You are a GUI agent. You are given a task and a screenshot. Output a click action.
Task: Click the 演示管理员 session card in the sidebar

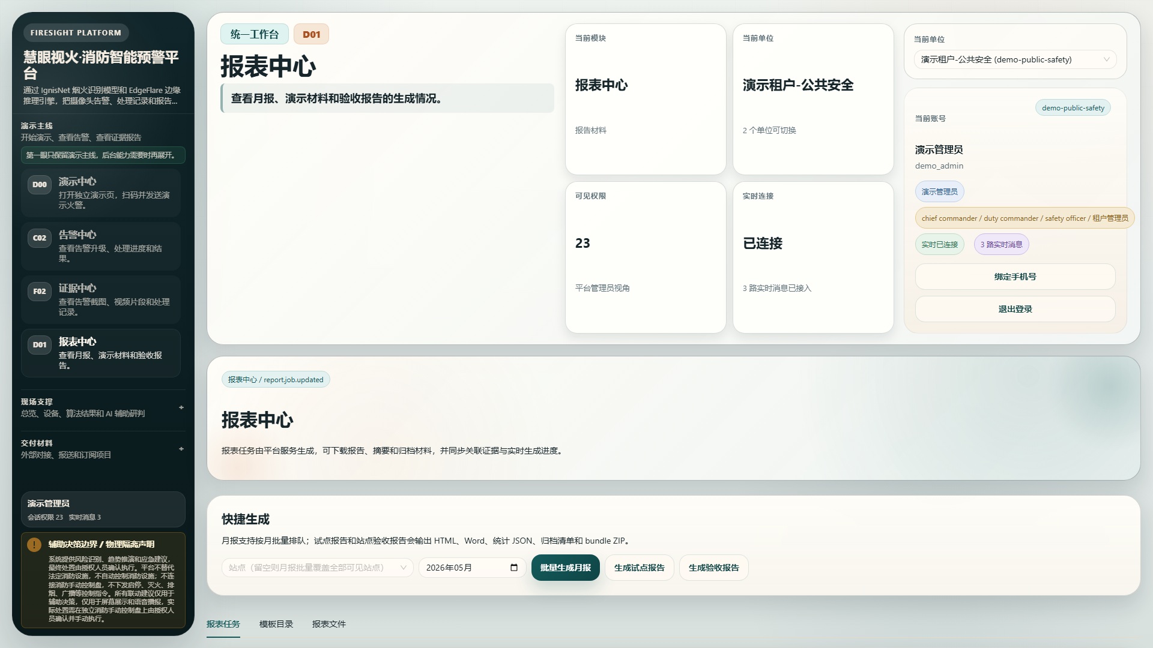click(103, 510)
